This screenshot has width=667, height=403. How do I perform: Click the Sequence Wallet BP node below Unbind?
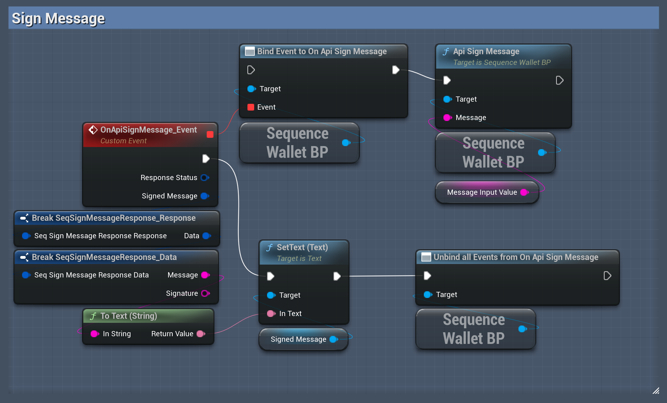tap(473, 329)
